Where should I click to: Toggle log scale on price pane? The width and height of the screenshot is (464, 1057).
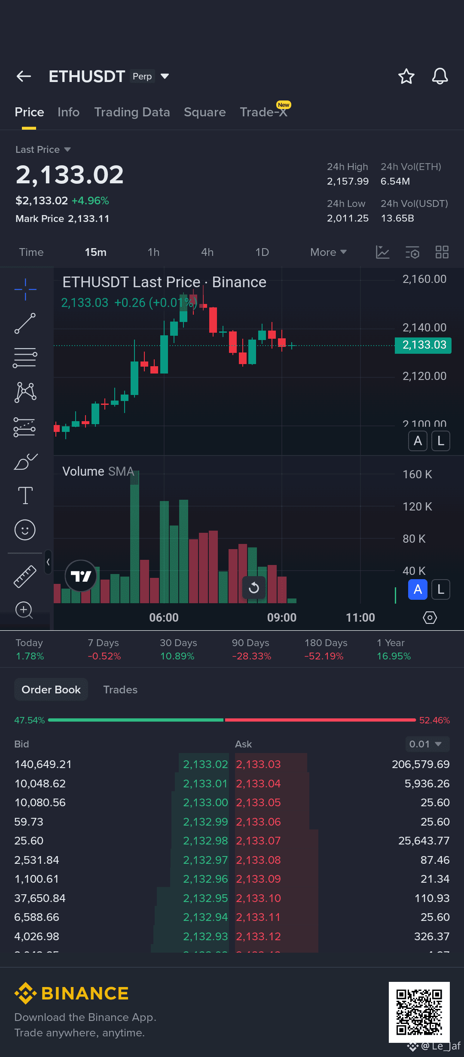pyautogui.click(x=441, y=441)
